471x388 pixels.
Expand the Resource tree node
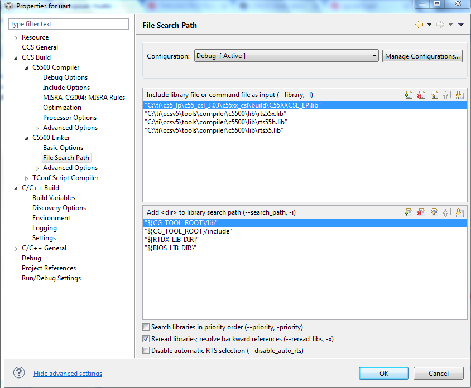click(16, 38)
